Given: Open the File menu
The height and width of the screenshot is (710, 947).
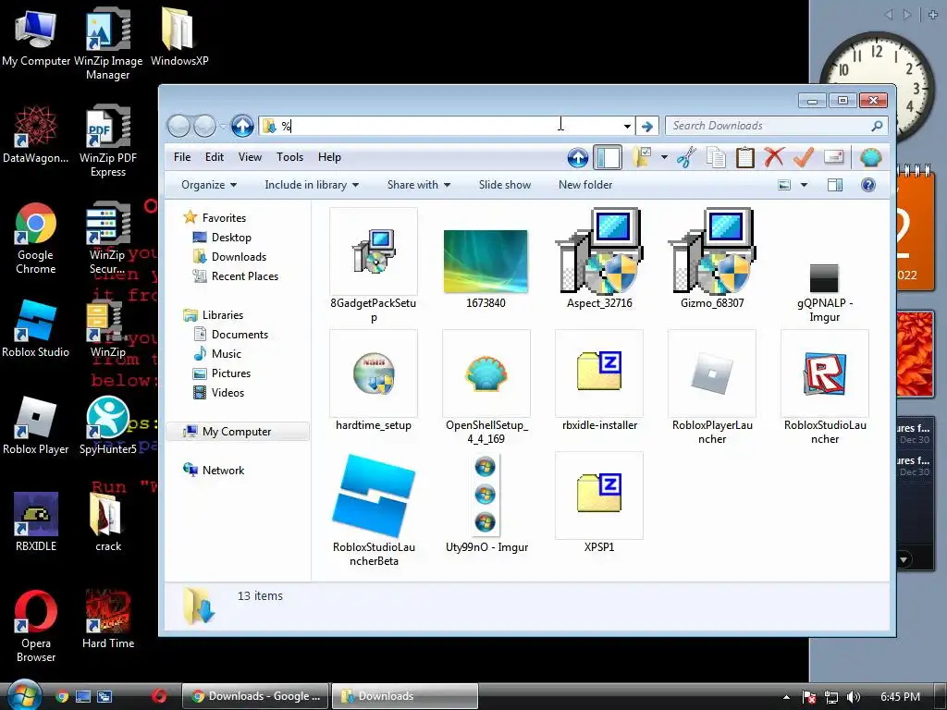Looking at the screenshot, I should tap(182, 157).
